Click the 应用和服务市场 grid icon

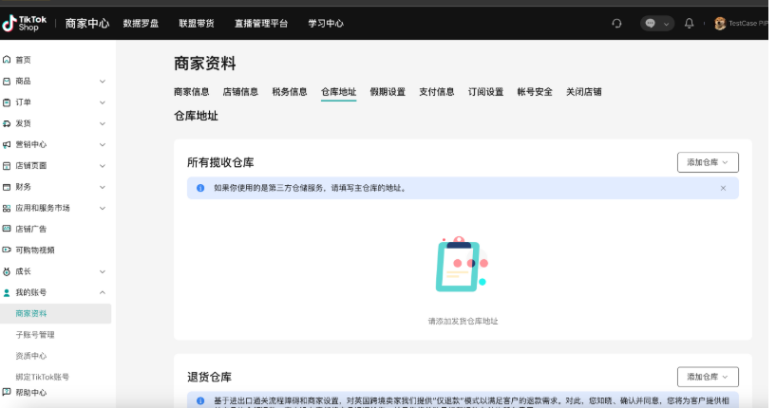7,208
